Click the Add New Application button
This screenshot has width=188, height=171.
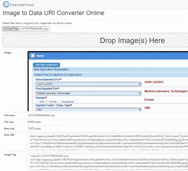point(46,65)
